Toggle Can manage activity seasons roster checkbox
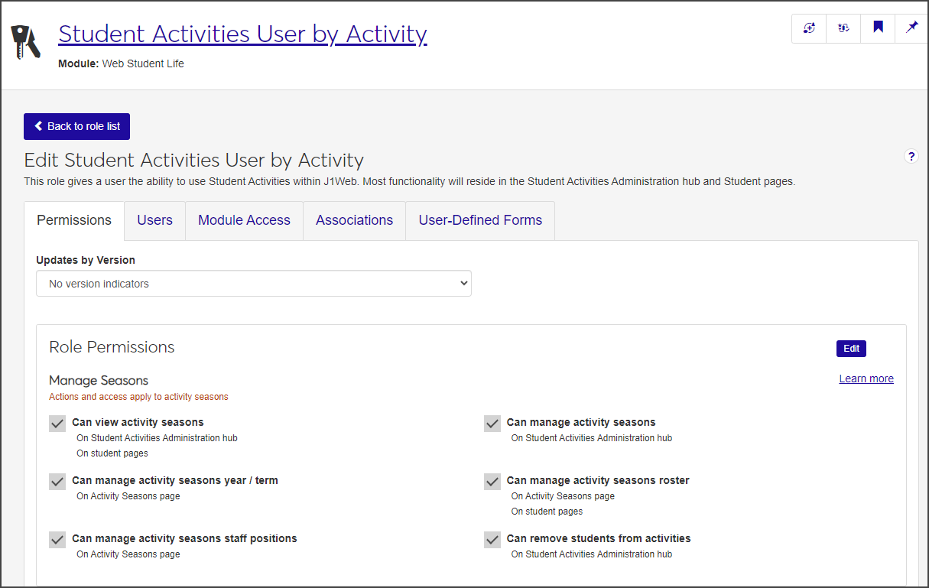Viewport: 929px width, 588px height. [492, 482]
